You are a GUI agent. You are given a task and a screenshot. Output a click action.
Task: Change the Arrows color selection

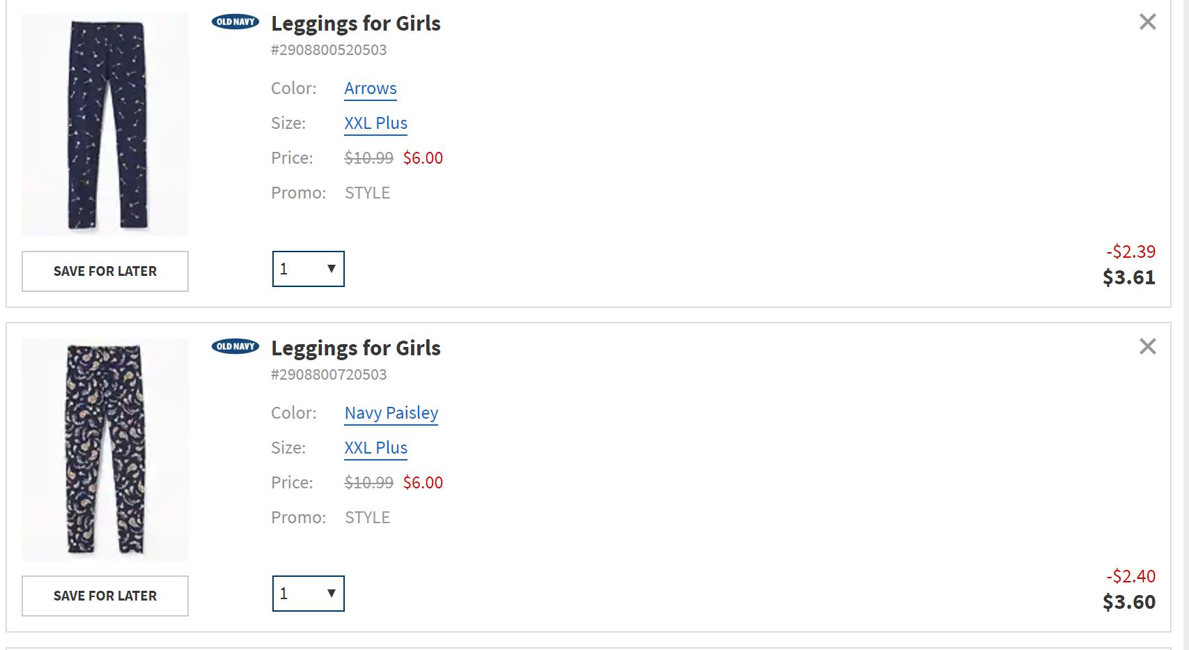pyautogui.click(x=370, y=88)
